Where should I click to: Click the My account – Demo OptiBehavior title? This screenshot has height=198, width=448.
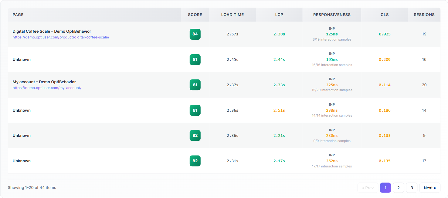[44, 82]
